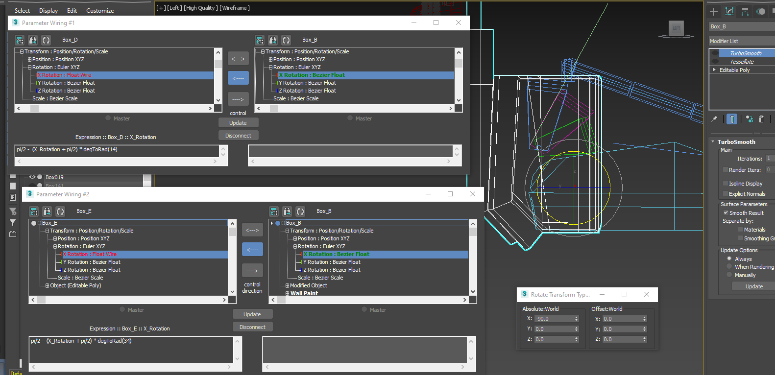Click Update button in Parameter Wiring #1
The width and height of the screenshot is (775, 375).
pos(238,123)
